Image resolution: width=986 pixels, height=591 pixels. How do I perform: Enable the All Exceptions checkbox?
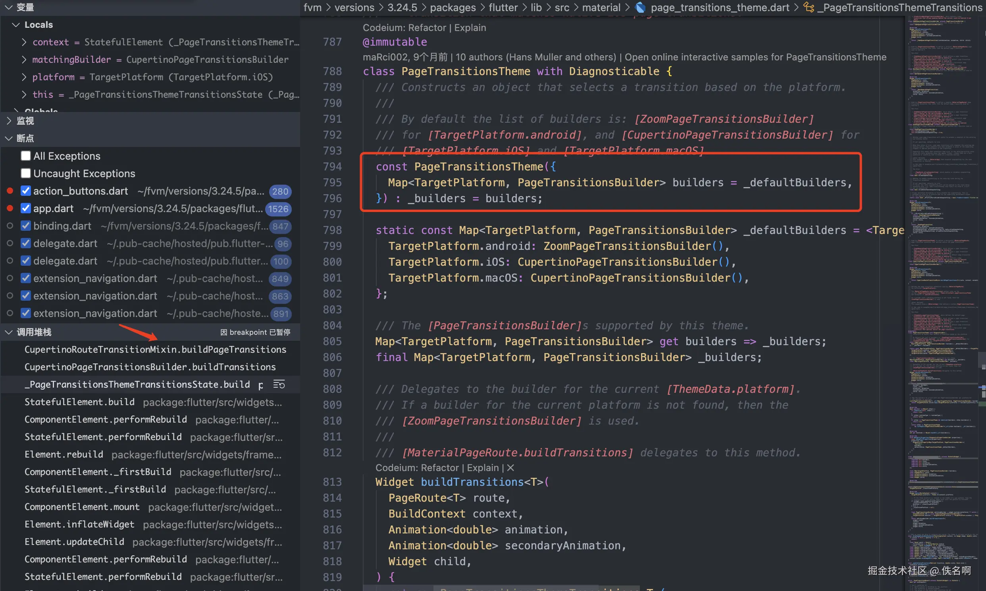[26, 156]
